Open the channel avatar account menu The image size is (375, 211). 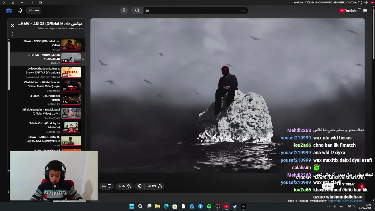pos(9,11)
